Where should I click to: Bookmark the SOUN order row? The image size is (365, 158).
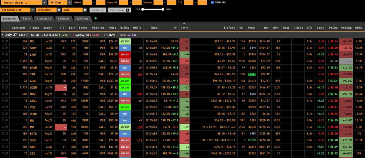[x=3, y=114]
